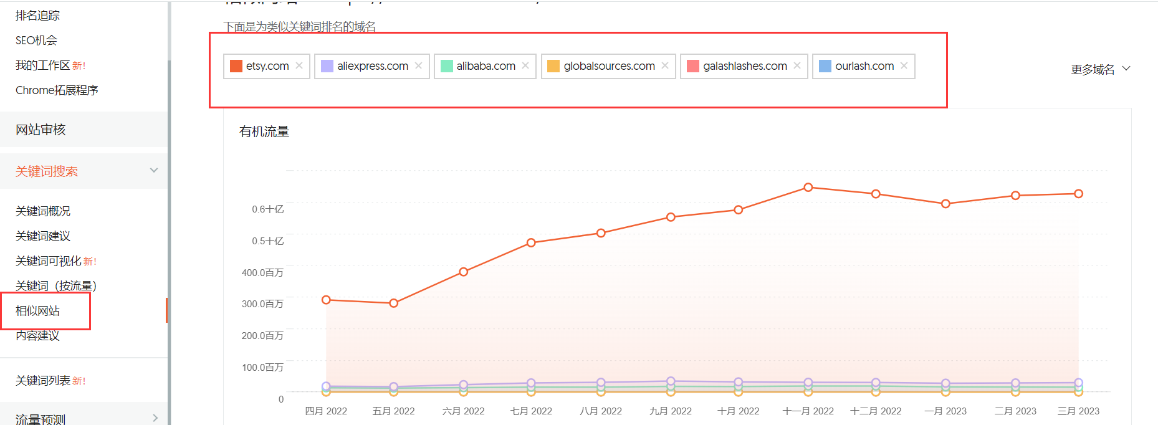
Task: Open 排名追踪 in sidebar
Action: pos(38,16)
